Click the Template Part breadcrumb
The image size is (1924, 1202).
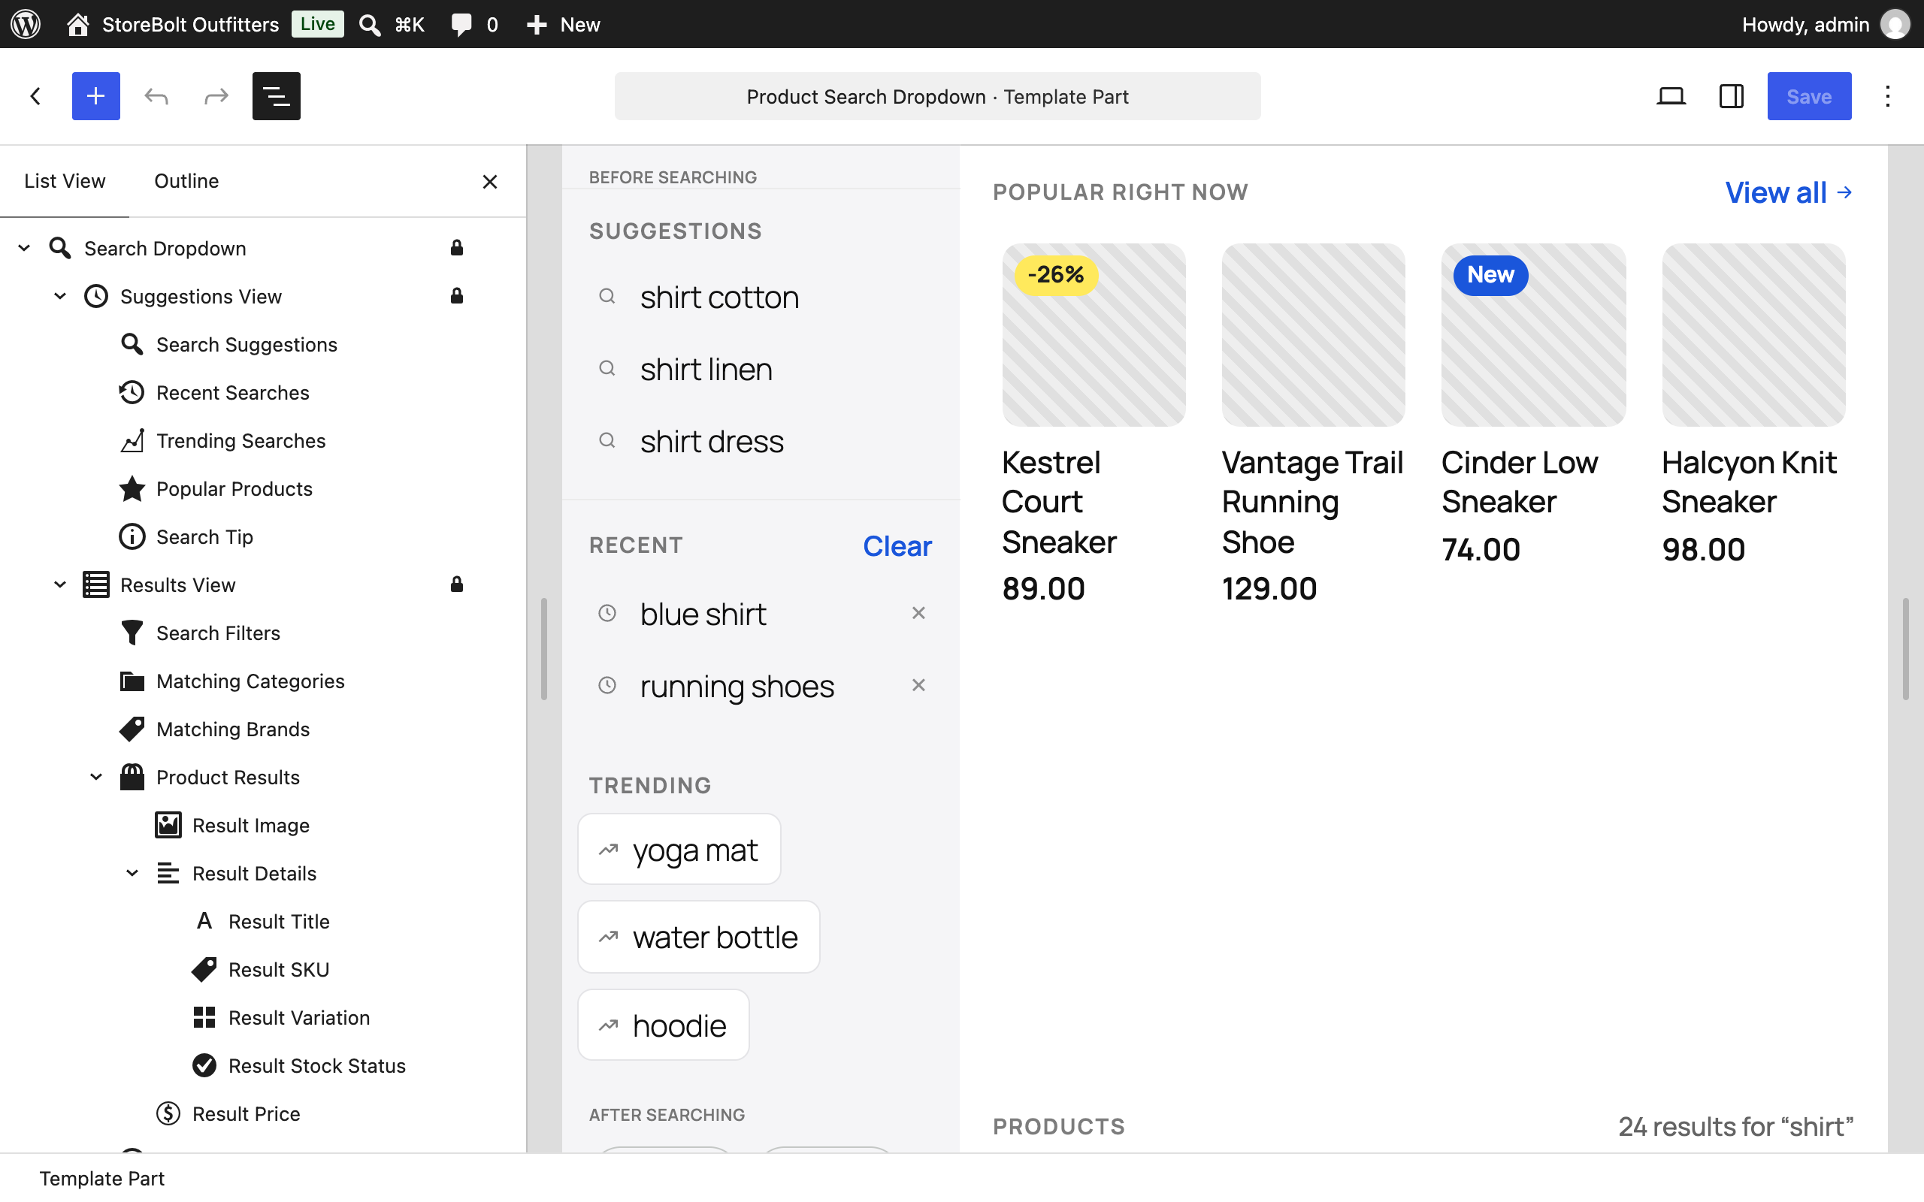coord(101,1178)
